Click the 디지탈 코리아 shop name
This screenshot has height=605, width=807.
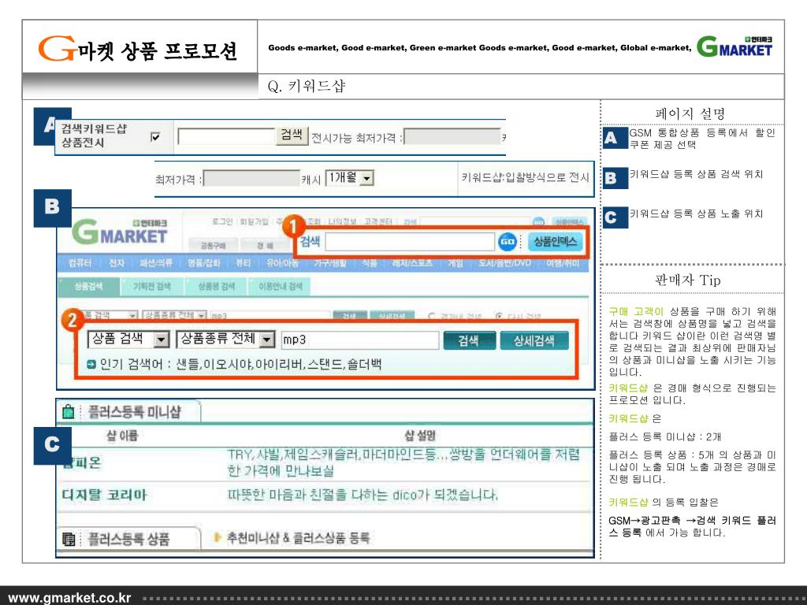[x=105, y=495]
